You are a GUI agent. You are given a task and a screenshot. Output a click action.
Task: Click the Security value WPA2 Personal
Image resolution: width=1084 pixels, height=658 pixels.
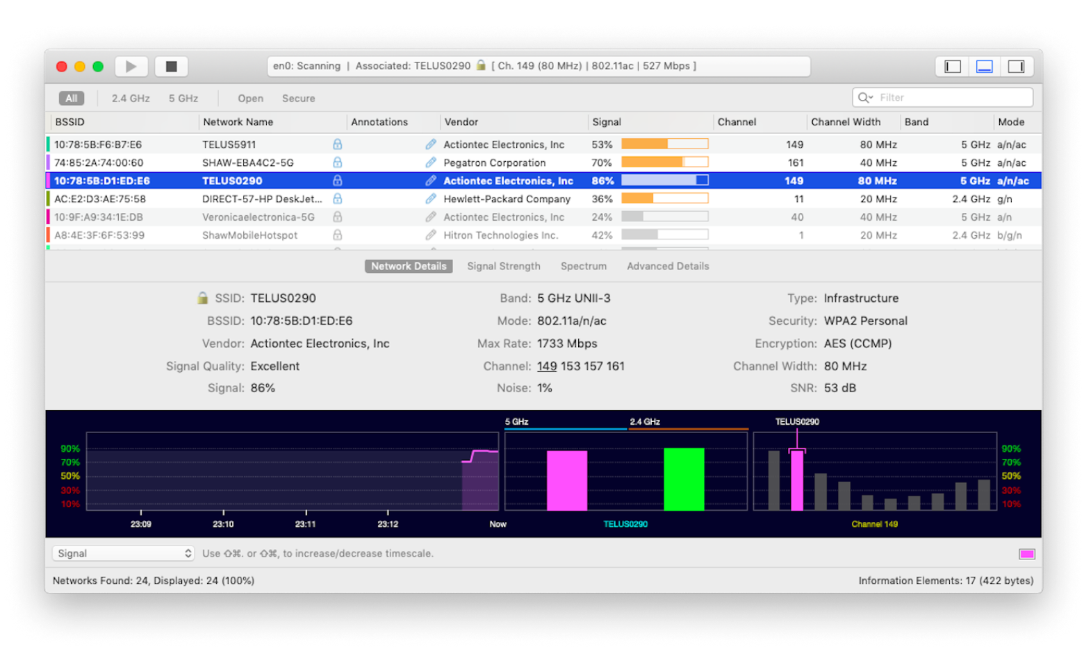point(866,321)
